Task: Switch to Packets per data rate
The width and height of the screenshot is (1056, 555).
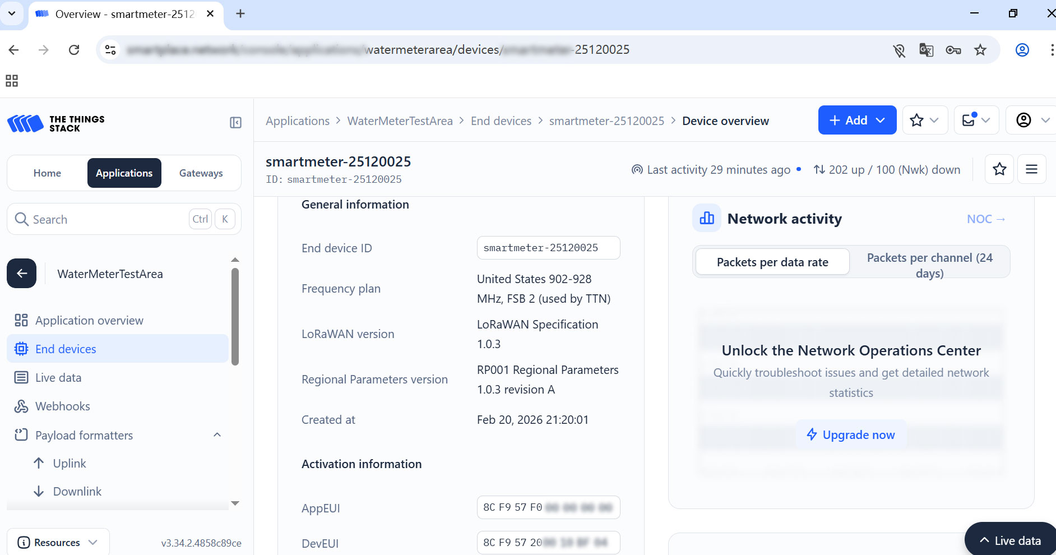Action: pyautogui.click(x=772, y=262)
